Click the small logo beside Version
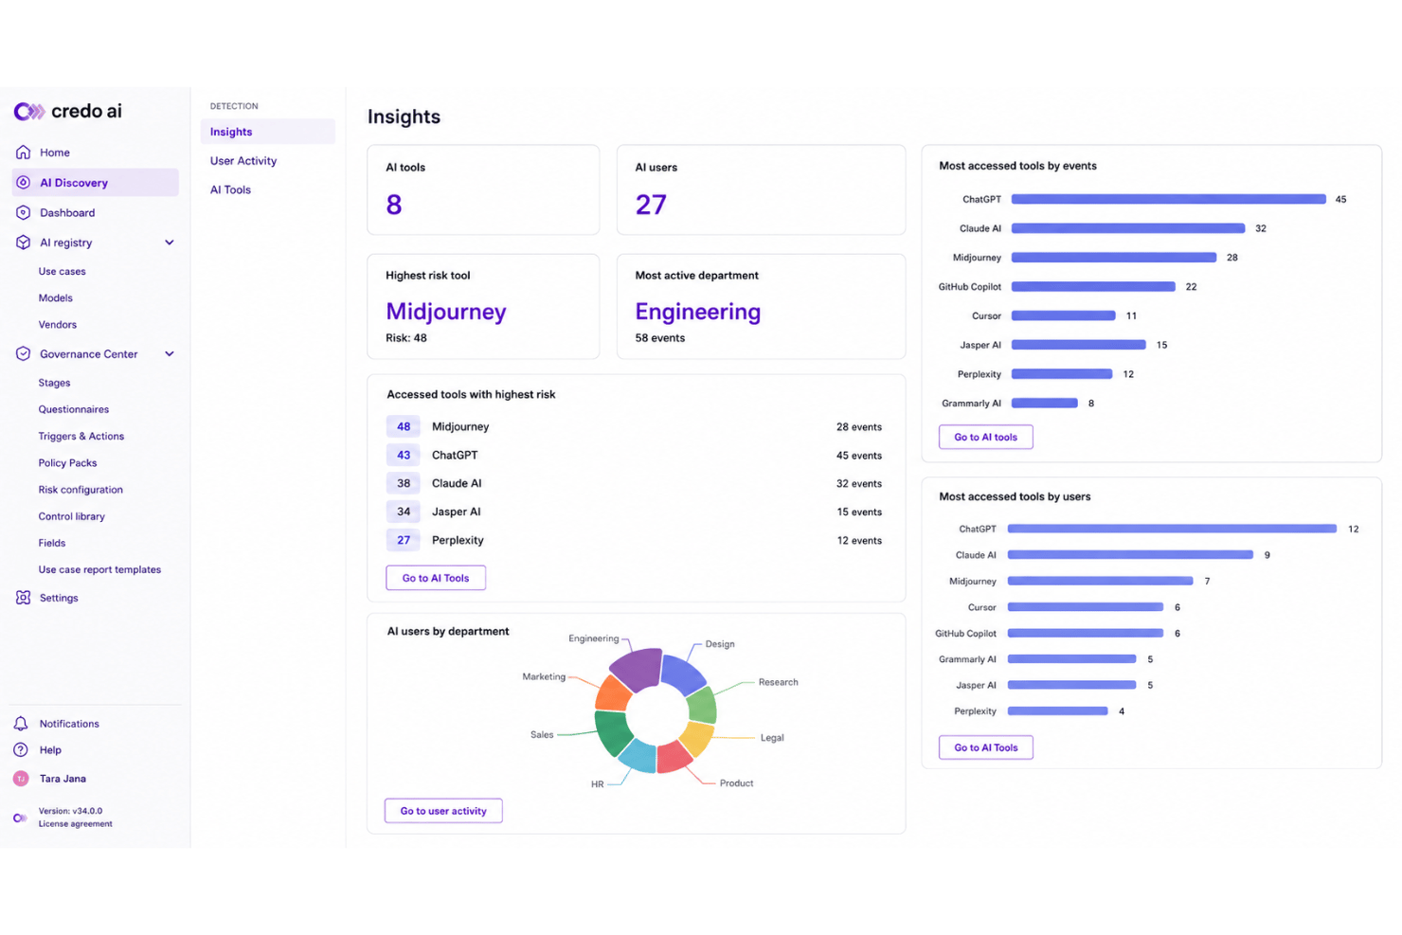Screen dimensions: 1402x935 [x=20, y=818]
